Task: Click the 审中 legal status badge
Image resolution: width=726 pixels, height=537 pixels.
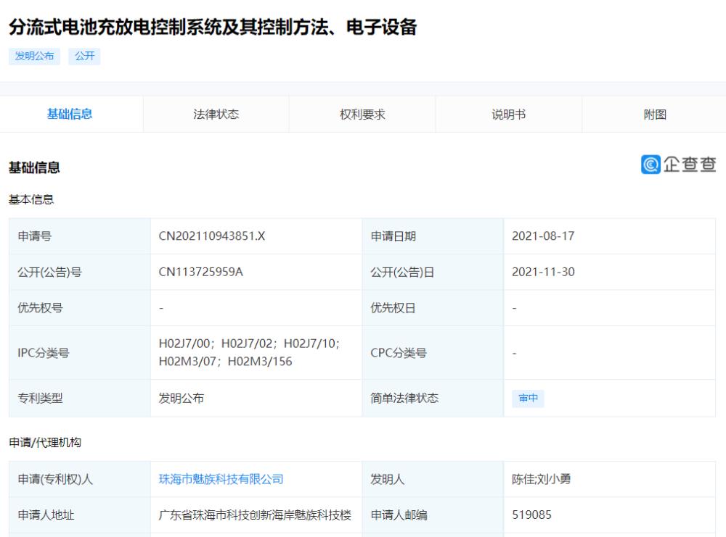Action: point(528,399)
